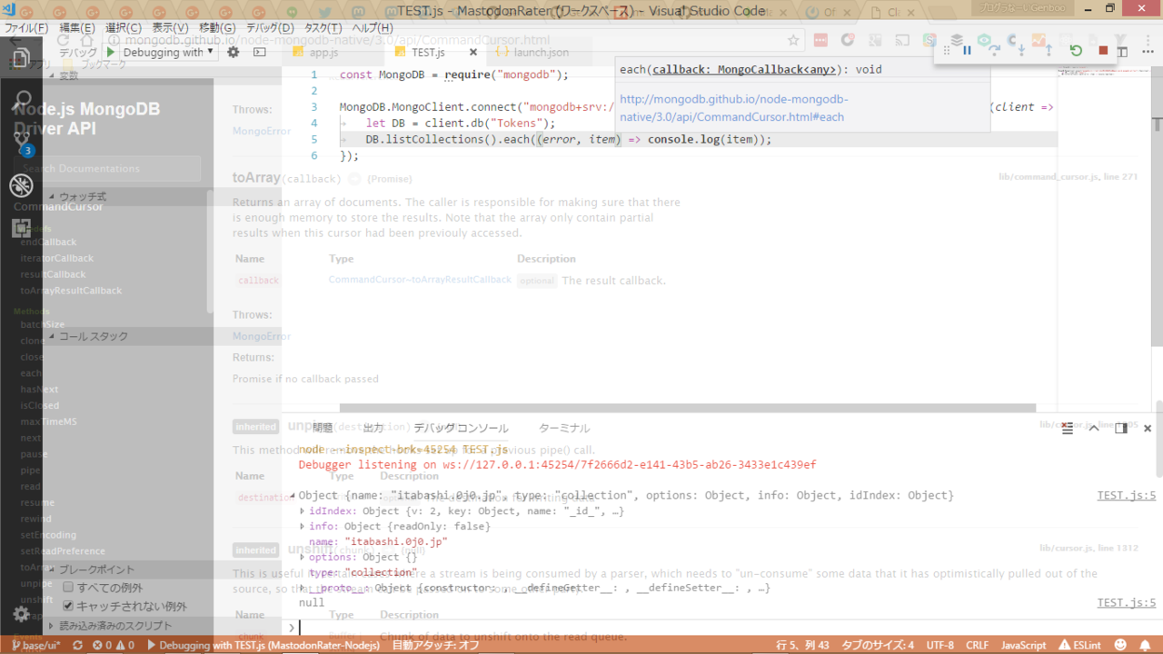Click the green Restart debugging icon
This screenshot has height=654, width=1163.
point(1076,51)
